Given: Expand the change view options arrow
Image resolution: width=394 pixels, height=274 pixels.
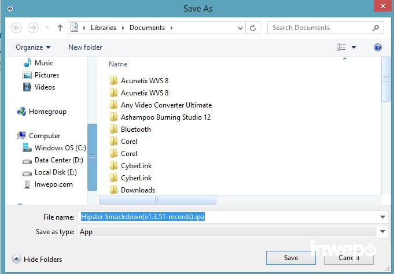Looking at the screenshot, I should [x=354, y=47].
